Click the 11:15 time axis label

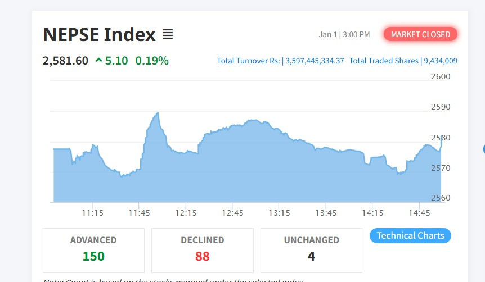[x=92, y=213]
